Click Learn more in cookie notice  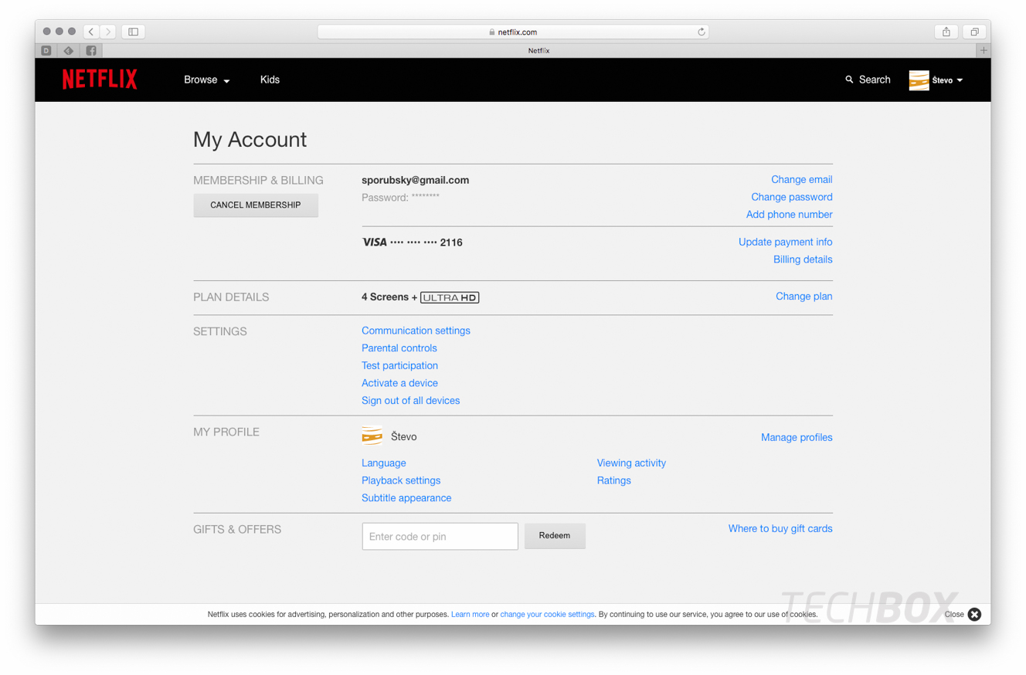tap(470, 615)
